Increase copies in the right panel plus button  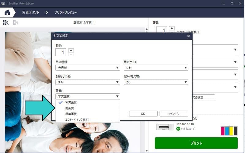click(x=172, y=28)
